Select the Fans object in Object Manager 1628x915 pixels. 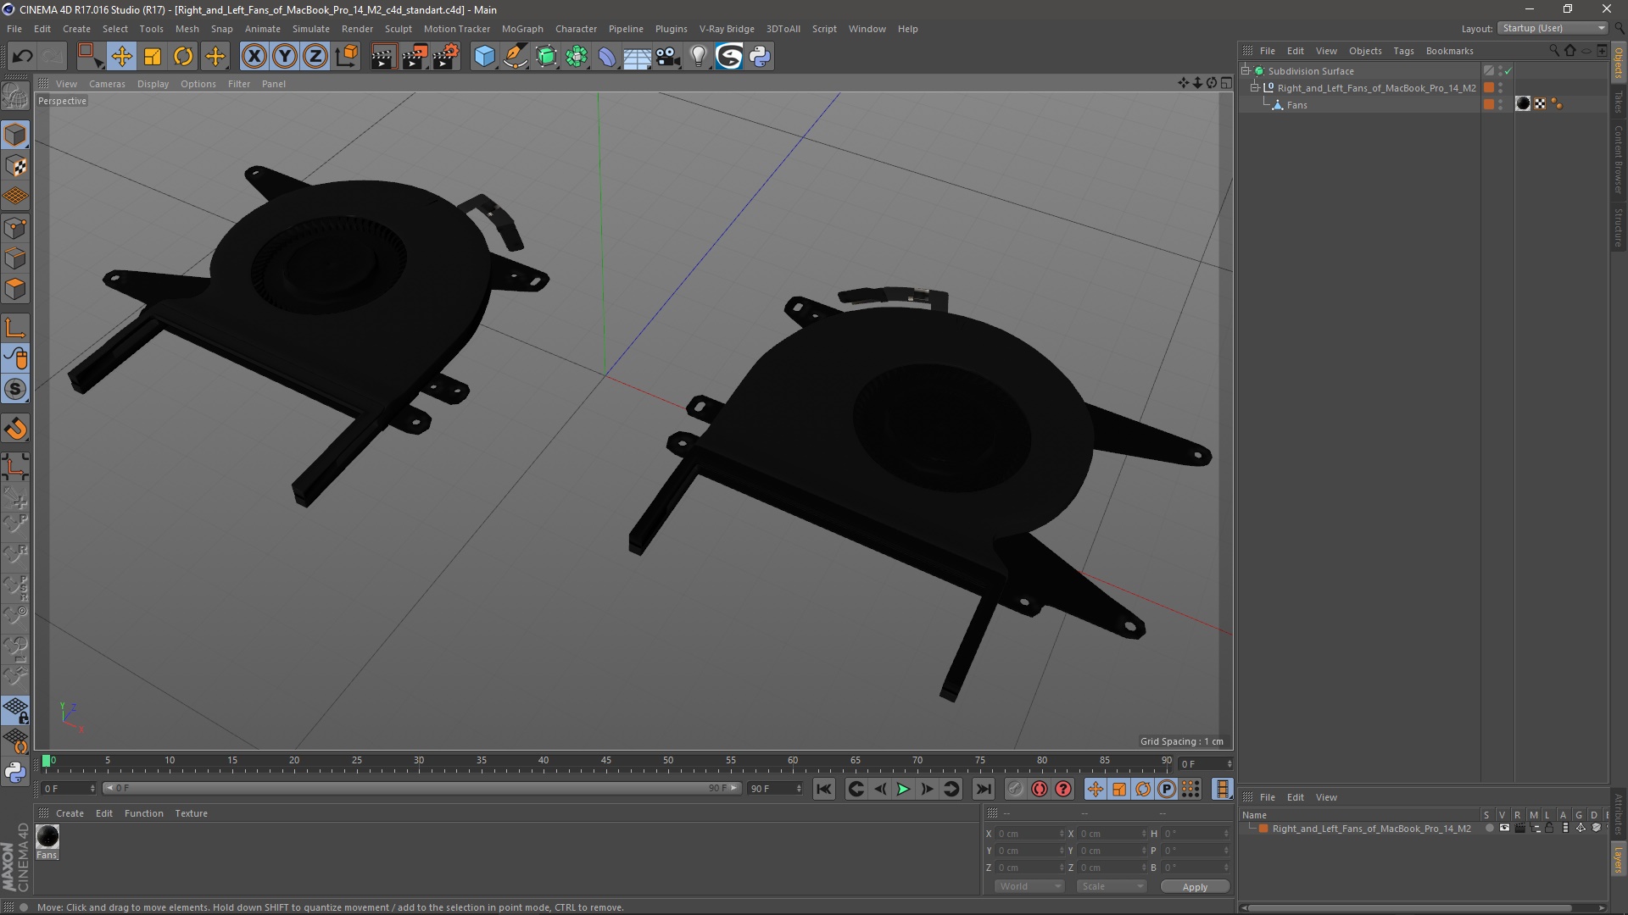[1296, 105]
